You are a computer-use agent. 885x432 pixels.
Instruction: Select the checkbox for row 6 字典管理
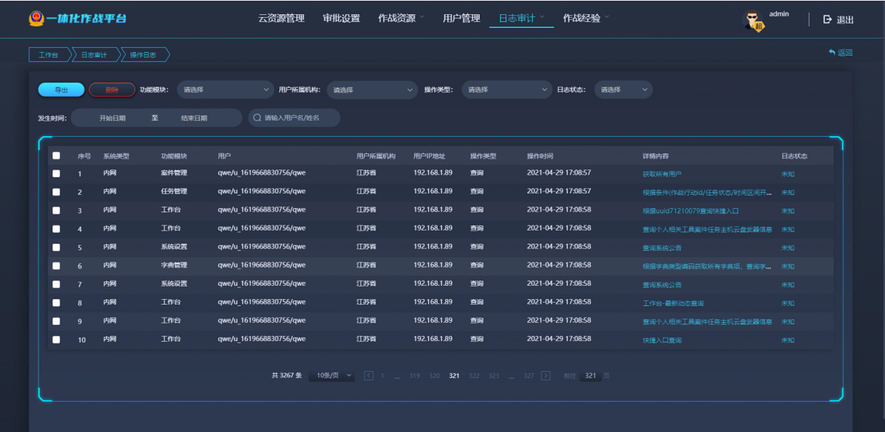point(57,266)
